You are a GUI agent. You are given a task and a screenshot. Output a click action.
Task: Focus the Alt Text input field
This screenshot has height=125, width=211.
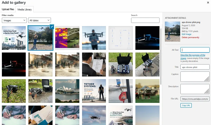(x=195, y=50)
